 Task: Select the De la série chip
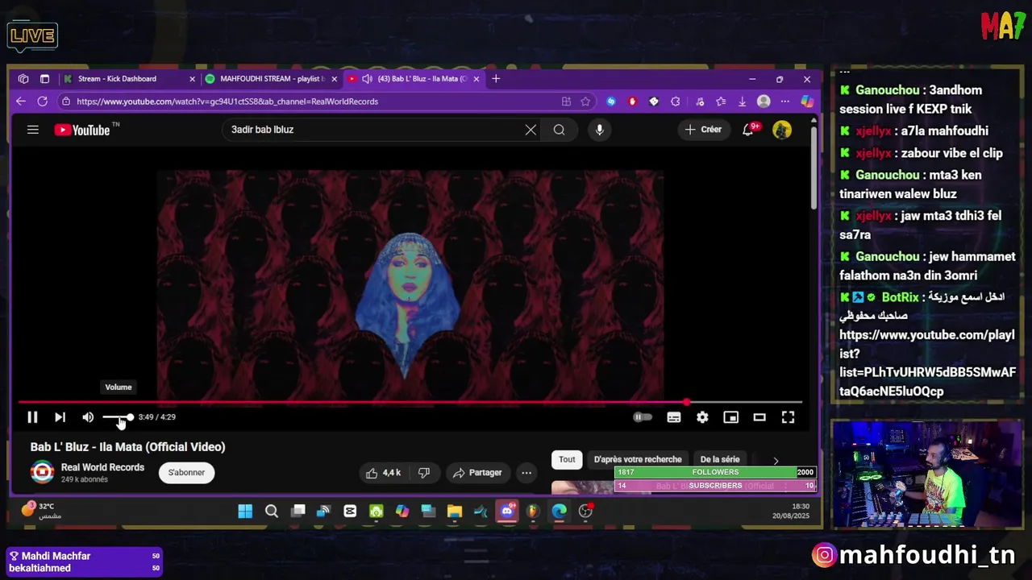tap(720, 459)
